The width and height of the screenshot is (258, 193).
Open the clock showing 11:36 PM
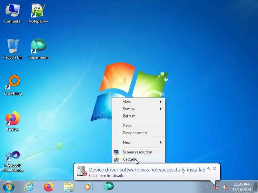point(242,187)
